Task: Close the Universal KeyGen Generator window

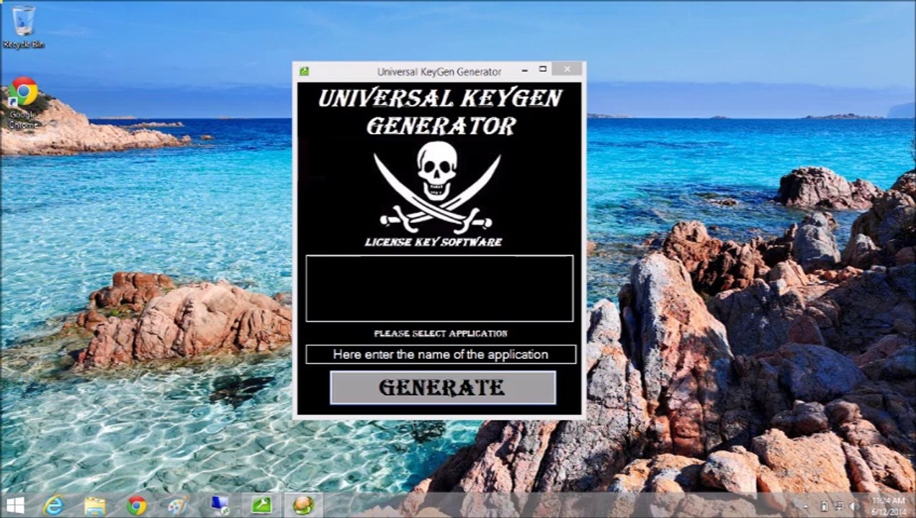Action: (x=567, y=69)
